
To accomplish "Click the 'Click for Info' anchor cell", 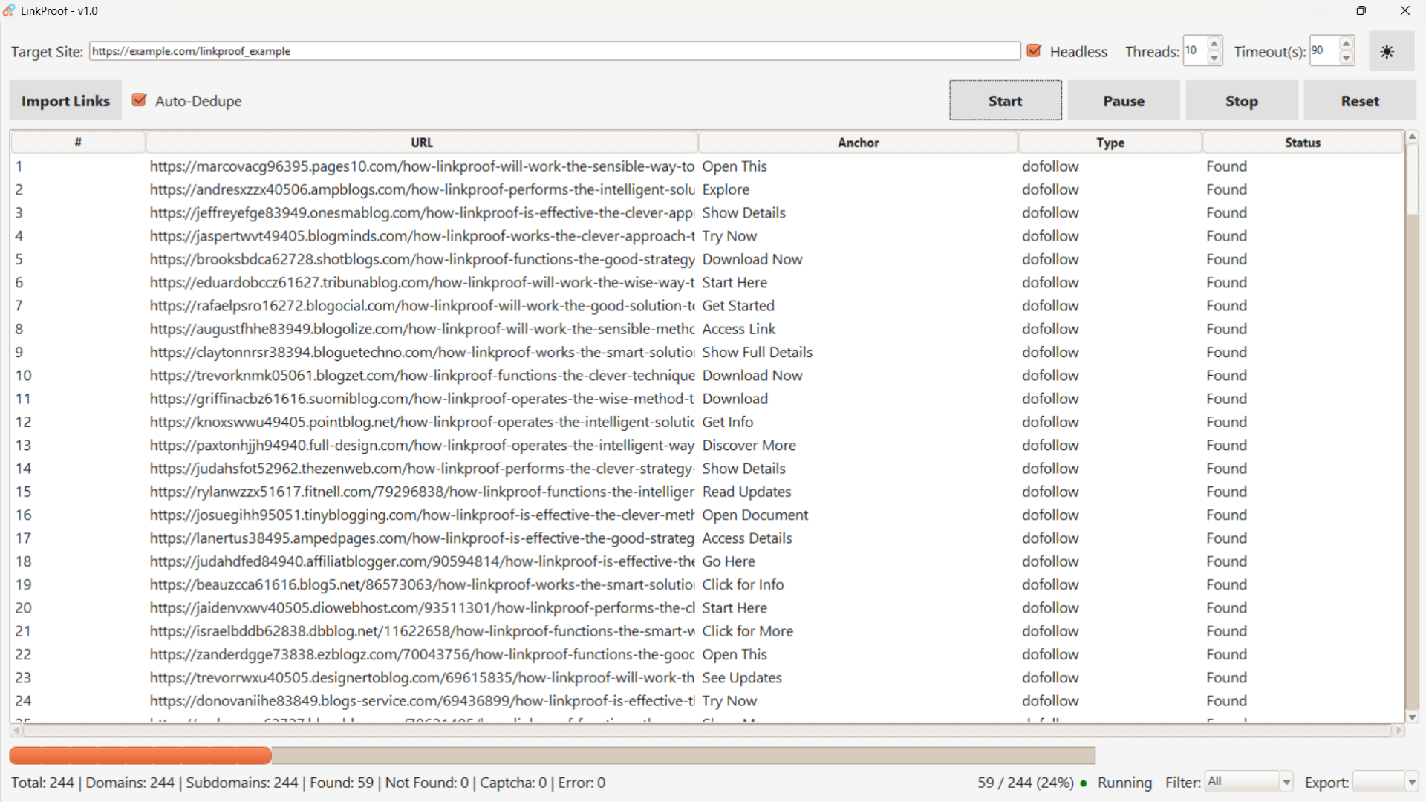I will click(743, 584).
